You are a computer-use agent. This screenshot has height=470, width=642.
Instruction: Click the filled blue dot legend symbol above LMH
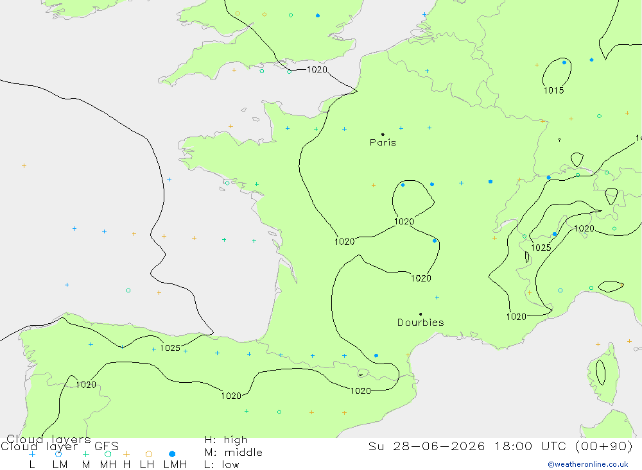pyautogui.click(x=172, y=454)
